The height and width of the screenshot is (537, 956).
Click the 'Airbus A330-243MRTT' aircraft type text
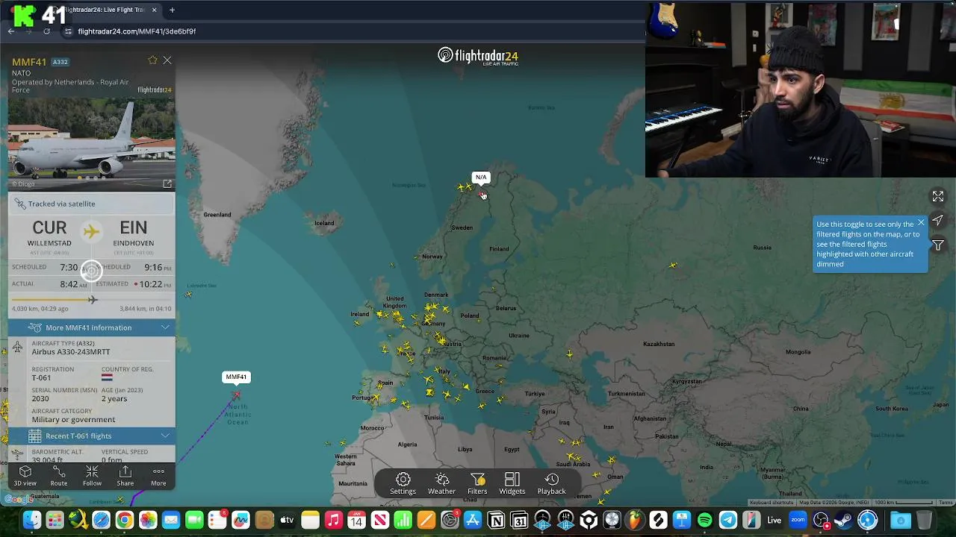(x=71, y=352)
